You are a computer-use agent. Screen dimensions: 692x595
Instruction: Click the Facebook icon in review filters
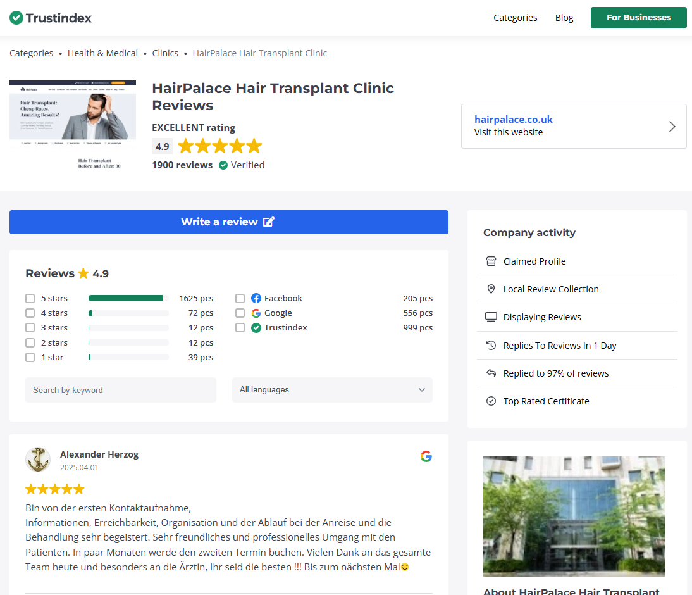[256, 298]
